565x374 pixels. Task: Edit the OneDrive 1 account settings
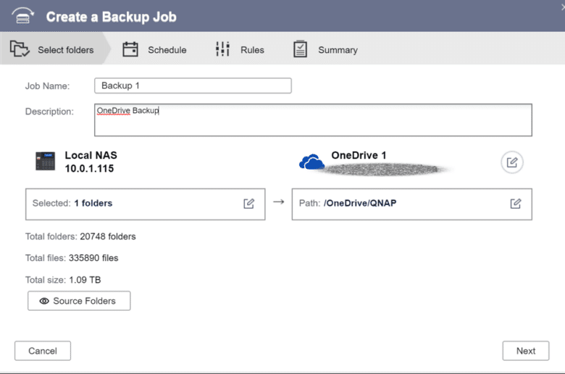click(x=511, y=162)
